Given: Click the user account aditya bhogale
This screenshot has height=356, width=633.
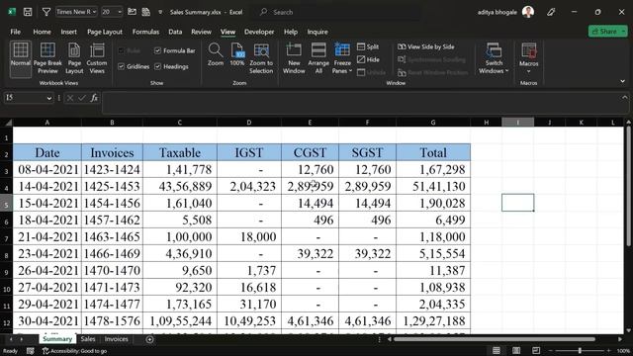Looking at the screenshot, I should tap(505, 12).
